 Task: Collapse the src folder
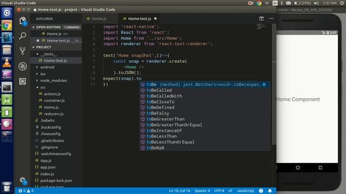(x=56, y=87)
